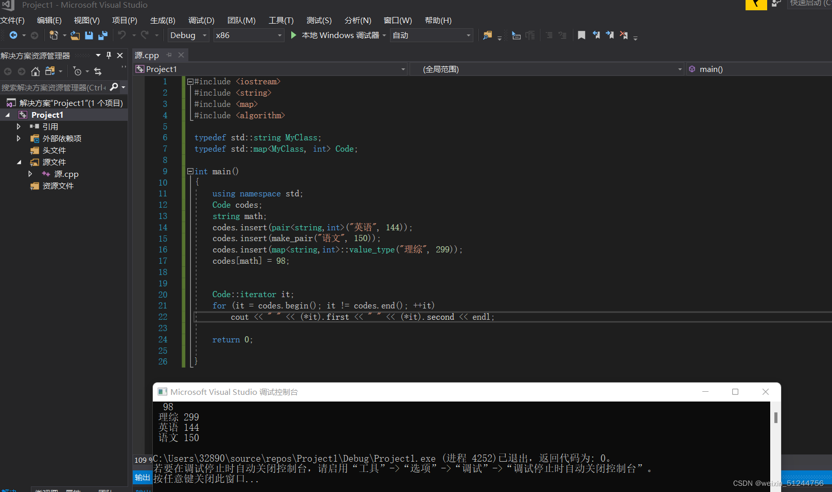
Task: Jump to previous bookmark icon
Action: (x=596, y=35)
